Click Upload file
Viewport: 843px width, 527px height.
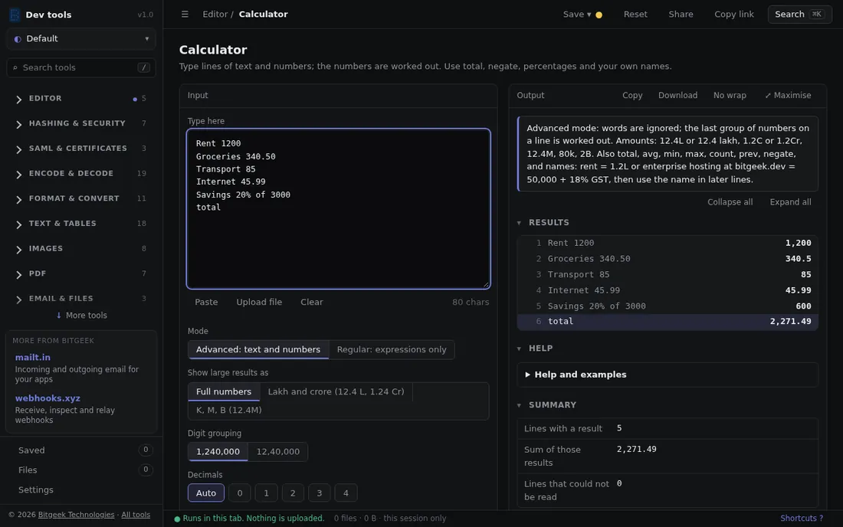(259, 303)
